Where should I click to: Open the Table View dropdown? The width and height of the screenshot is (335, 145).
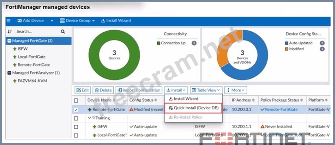(x=206, y=90)
